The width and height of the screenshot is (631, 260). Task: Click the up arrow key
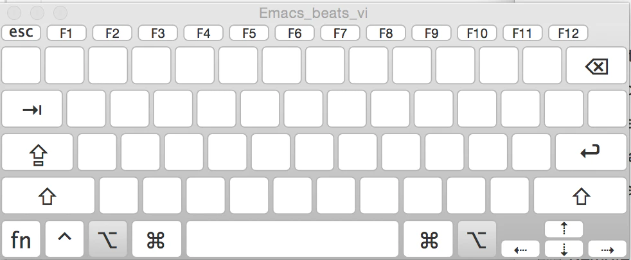pos(564,229)
